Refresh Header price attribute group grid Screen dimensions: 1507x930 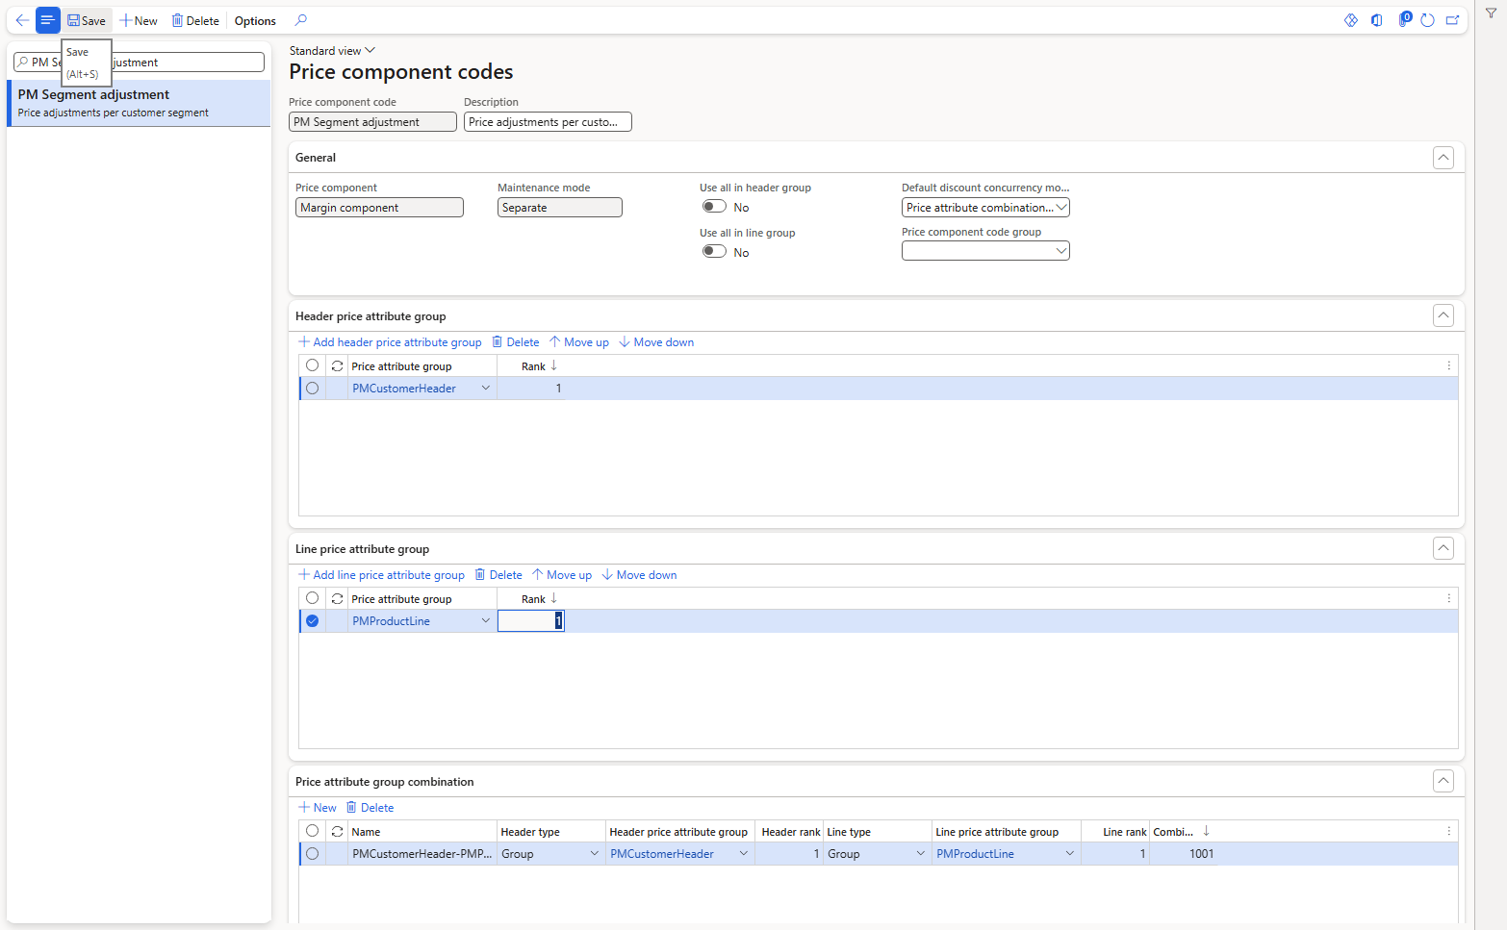[337, 366]
